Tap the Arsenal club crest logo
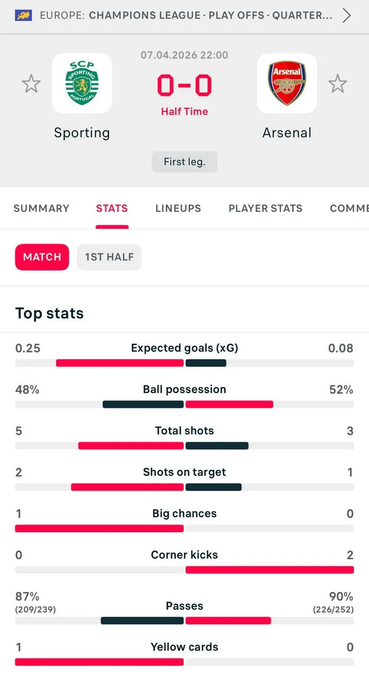Screen dimensions: 369x678 coord(287,83)
